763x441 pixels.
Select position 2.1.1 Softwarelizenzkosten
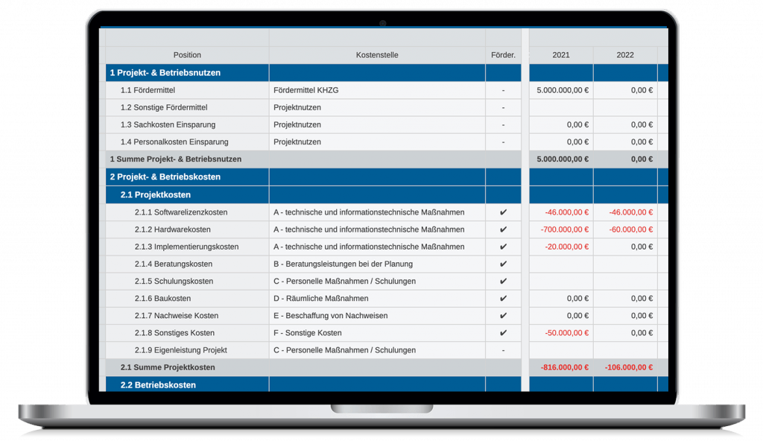(x=181, y=212)
